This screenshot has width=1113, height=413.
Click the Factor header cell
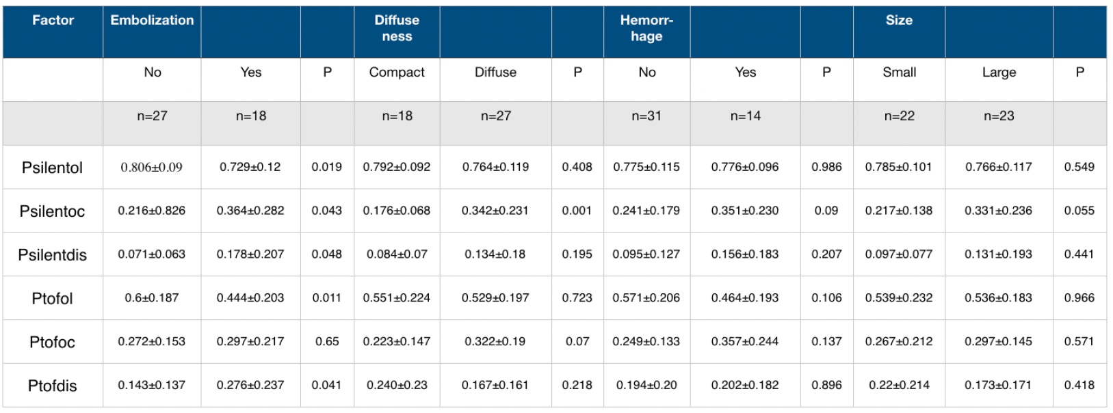(x=53, y=31)
